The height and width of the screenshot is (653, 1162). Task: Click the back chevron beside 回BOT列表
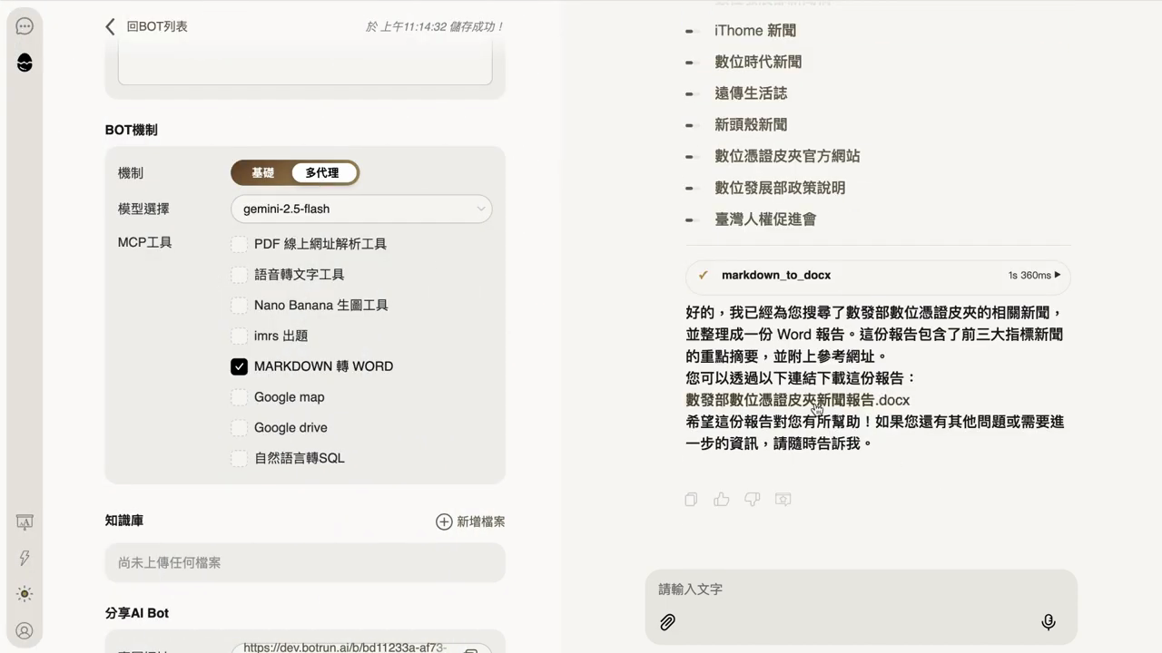[110, 26]
